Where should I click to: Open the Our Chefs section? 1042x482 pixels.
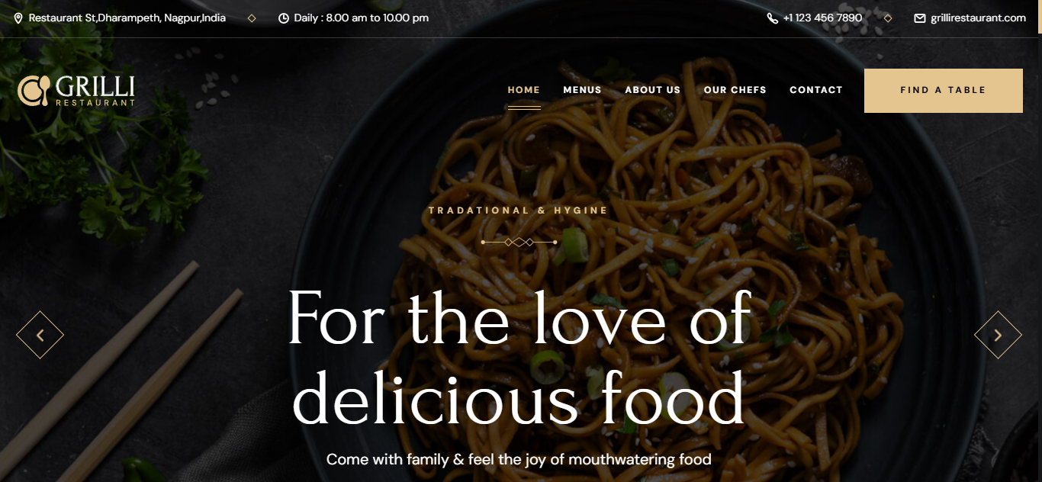[735, 90]
